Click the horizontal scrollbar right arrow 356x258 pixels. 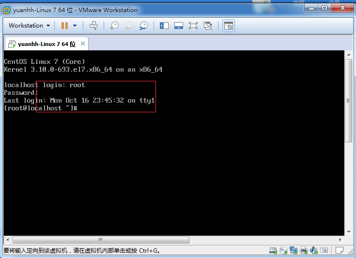point(340,240)
